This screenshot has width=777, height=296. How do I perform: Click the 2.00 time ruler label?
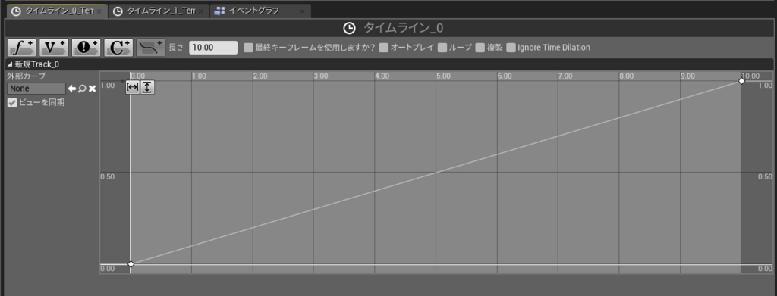[260, 76]
